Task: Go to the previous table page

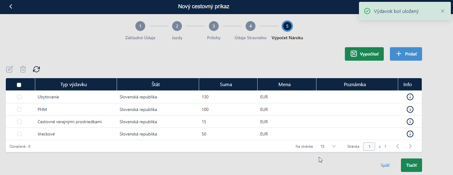Action: pos(398,146)
